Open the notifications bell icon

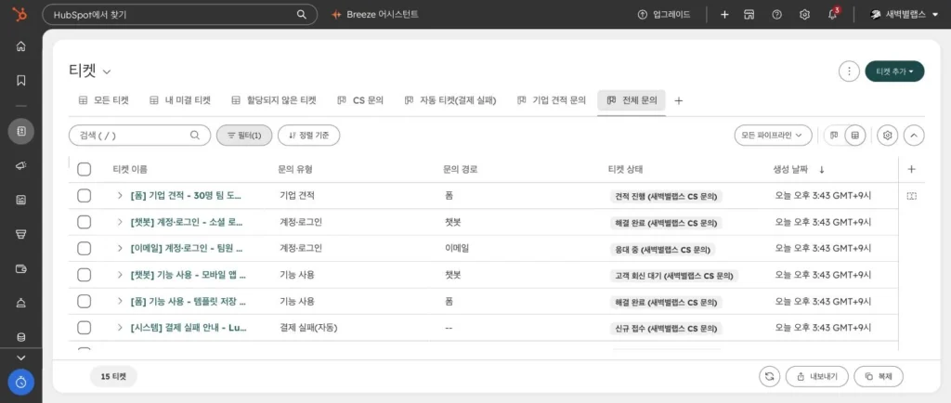[833, 15]
